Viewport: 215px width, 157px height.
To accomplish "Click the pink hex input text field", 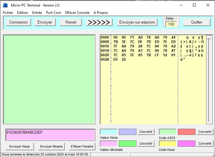I will (x=50, y=135).
